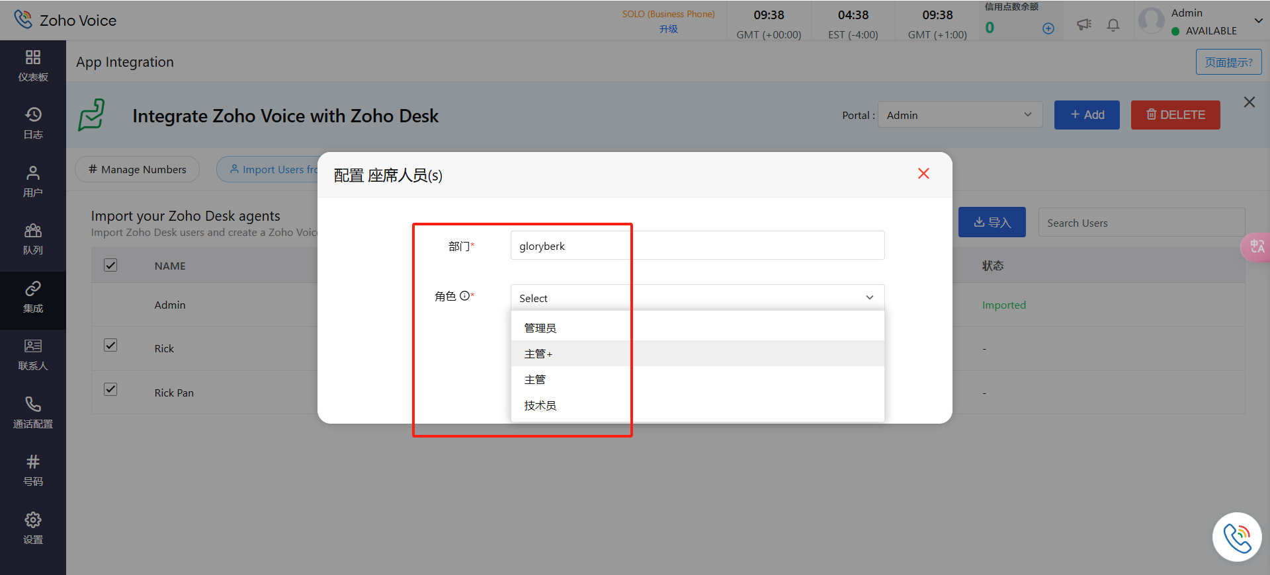Uncheck the checkbox for Rick
The image size is (1270, 575).
click(110, 345)
